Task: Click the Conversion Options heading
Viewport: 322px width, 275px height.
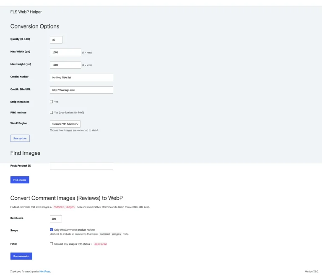Action: click(35, 26)
